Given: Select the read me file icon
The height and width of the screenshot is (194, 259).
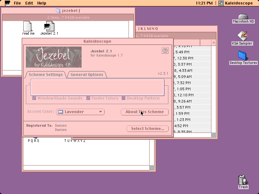Looking at the screenshot, I should [x=28, y=26].
